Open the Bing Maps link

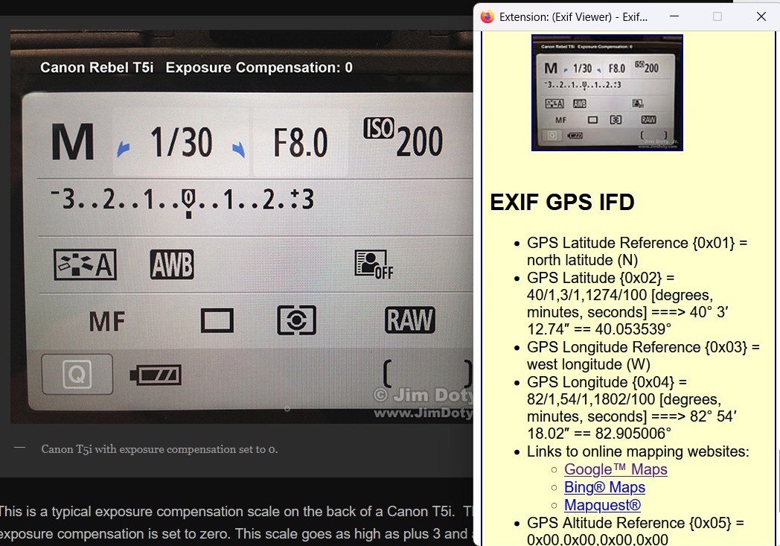pos(604,487)
